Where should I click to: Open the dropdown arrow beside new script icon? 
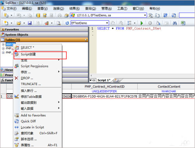11,23
